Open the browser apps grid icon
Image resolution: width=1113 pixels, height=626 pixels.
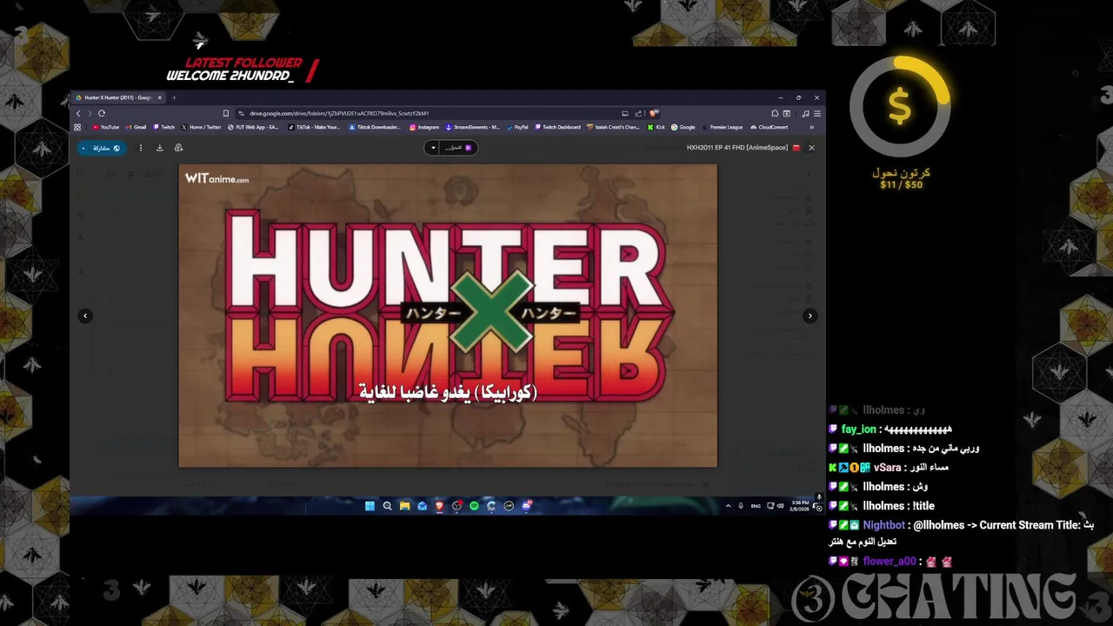click(x=77, y=127)
